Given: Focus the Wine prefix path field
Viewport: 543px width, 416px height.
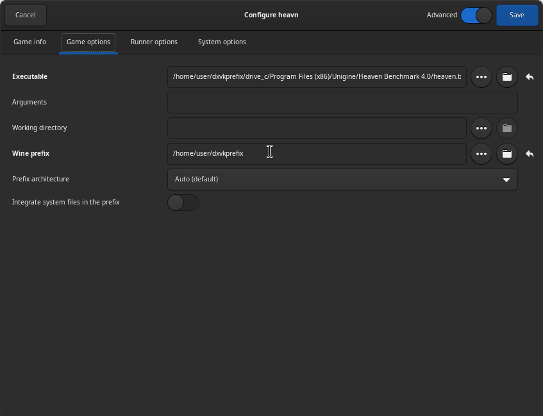Looking at the screenshot, I should point(317,154).
